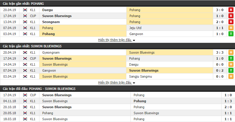Image resolution: width=235 pixels, height=122 pixels.
Task: Click the 2 : 0 score in 20.10.18 row
Action: coord(228,107)
